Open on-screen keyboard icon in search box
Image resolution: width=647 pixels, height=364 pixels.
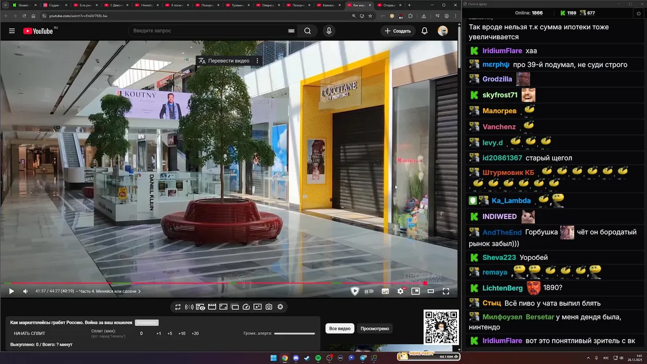pos(291,31)
